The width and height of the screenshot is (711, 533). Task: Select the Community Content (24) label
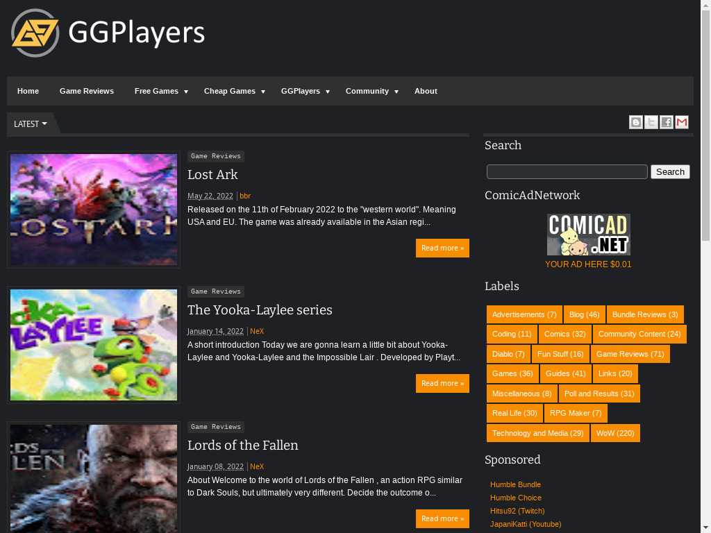(639, 334)
